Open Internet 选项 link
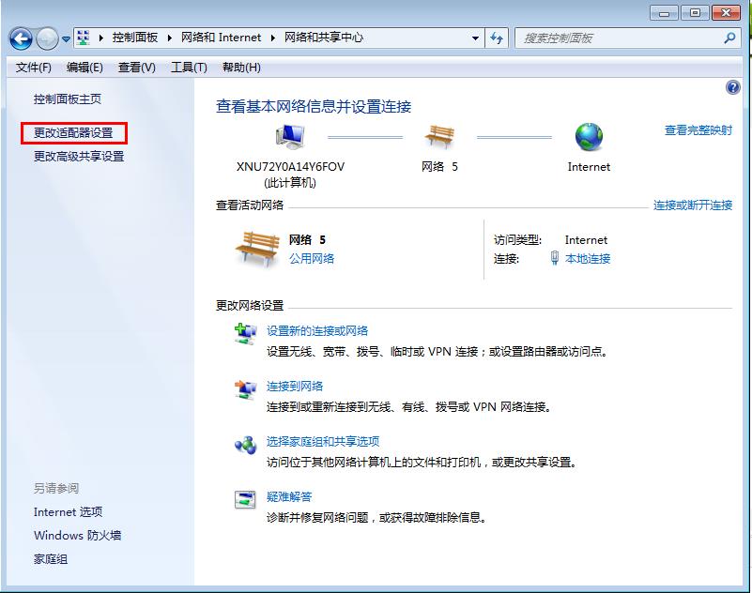752x593 pixels. click(69, 512)
